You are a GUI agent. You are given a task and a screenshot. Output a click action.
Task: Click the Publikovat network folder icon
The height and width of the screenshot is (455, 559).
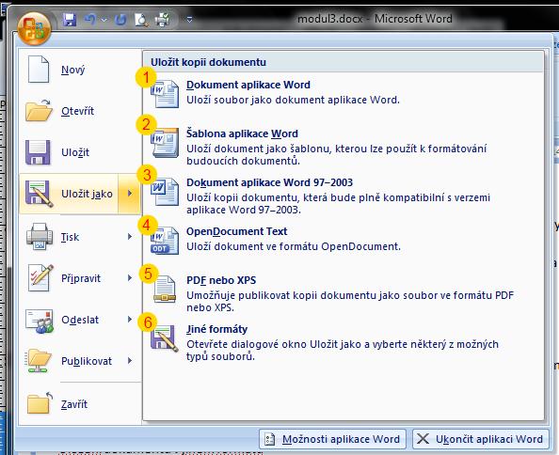point(39,361)
